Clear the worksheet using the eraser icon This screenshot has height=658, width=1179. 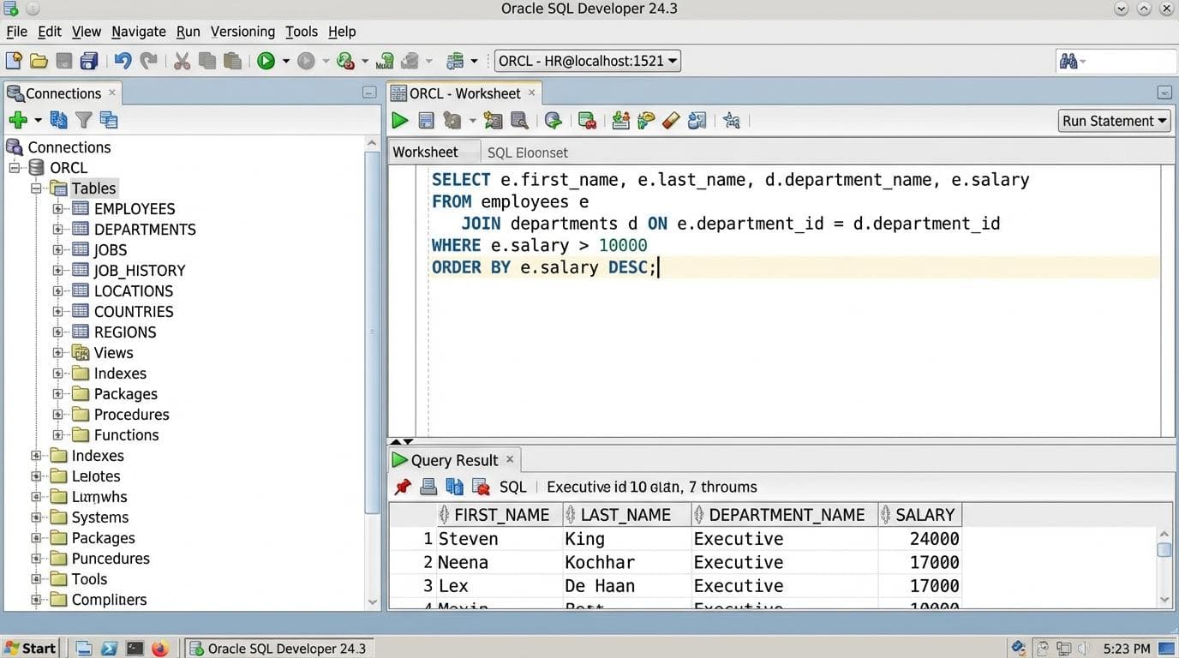(670, 120)
